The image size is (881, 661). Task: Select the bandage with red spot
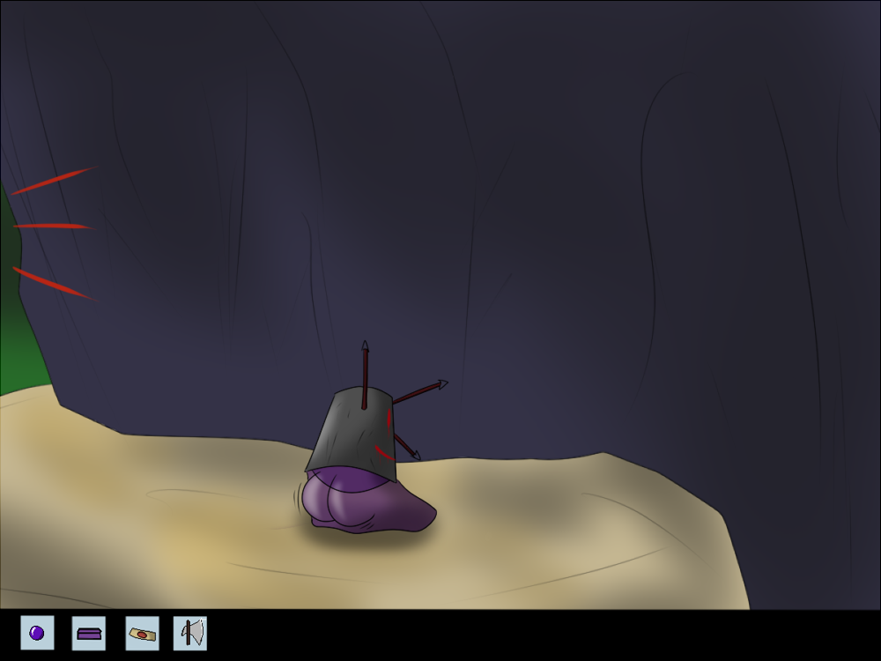142,633
